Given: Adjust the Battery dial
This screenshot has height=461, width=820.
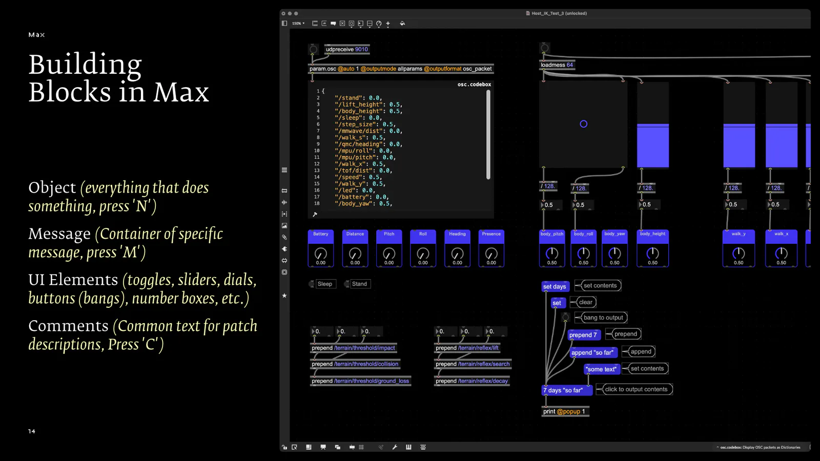Looking at the screenshot, I should point(321,254).
